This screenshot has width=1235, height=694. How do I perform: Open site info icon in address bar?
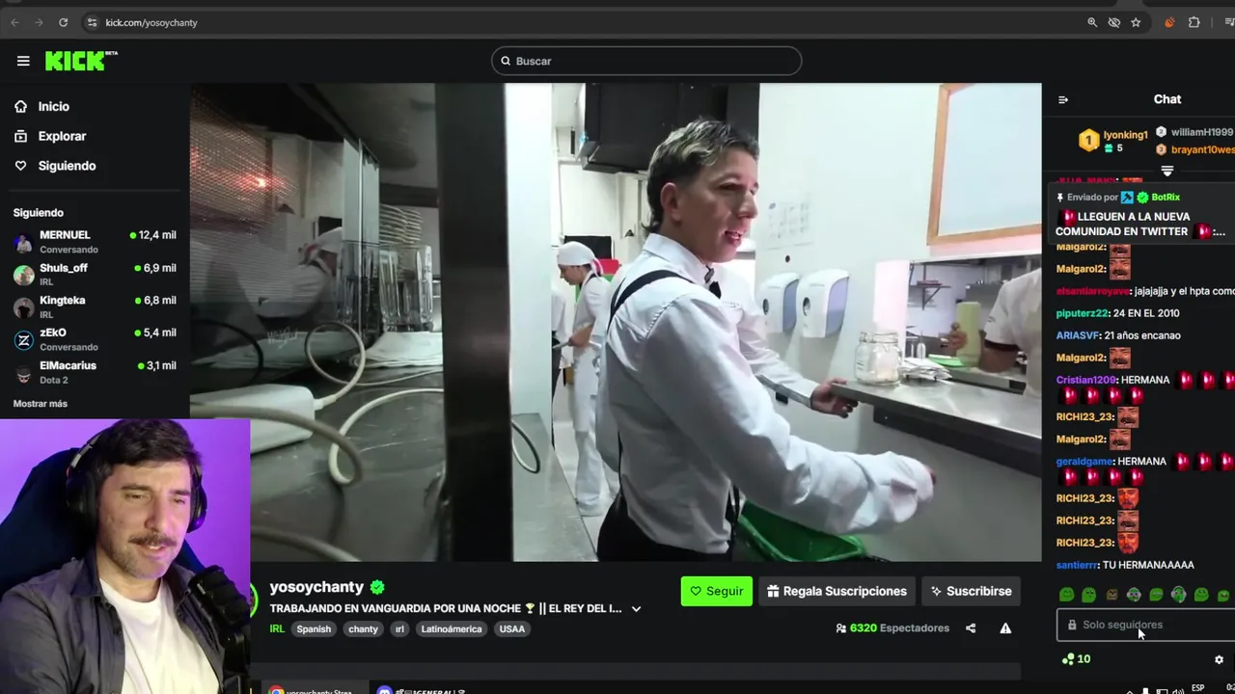coord(92,22)
